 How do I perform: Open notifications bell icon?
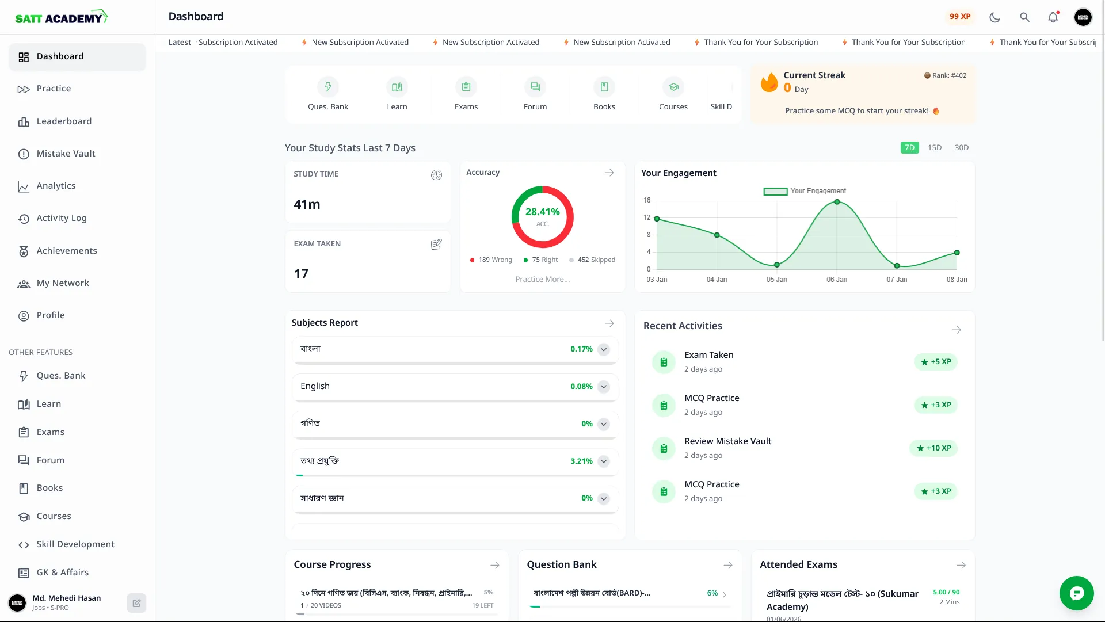point(1053,17)
